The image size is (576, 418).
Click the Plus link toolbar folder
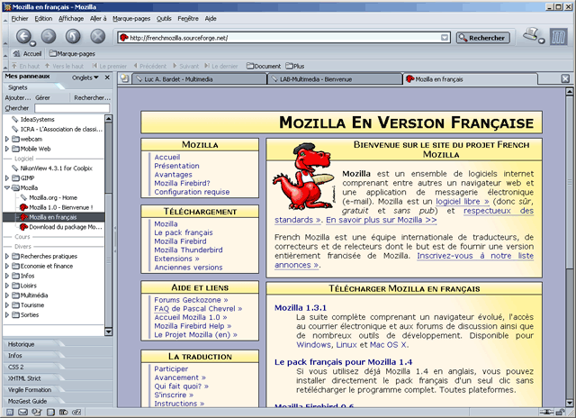point(295,66)
